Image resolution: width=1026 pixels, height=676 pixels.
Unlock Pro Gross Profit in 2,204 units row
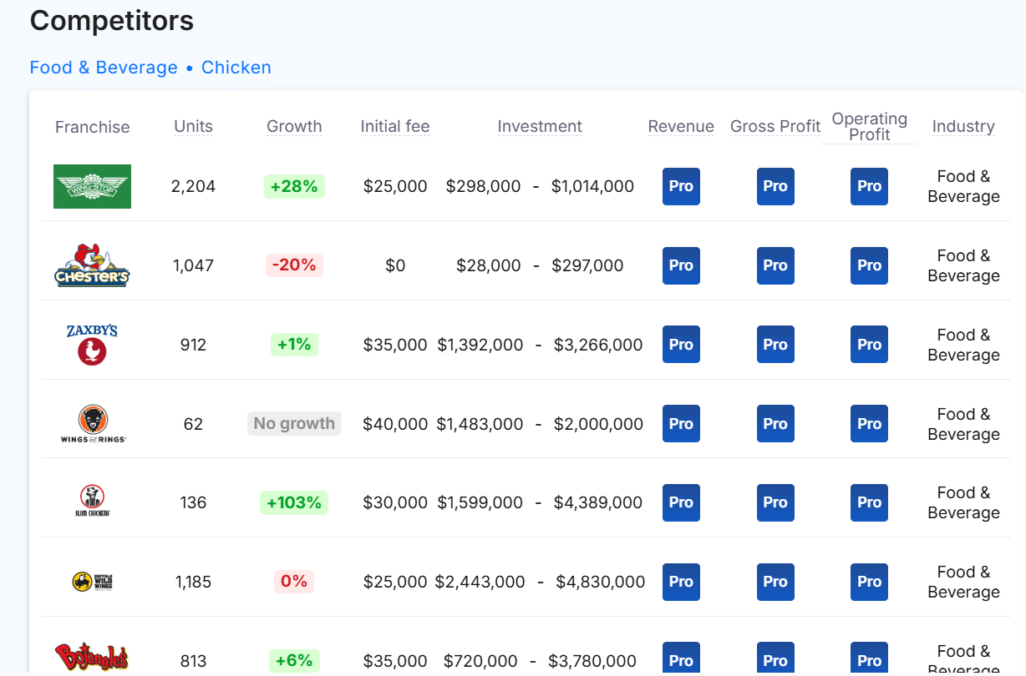pos(775,186)
